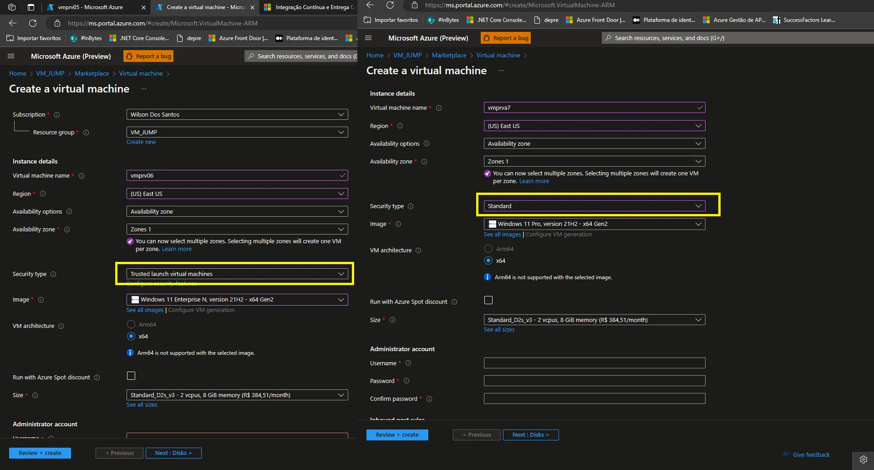This screenshot has height=470, width=874.
Task: Open Standard security type dropdown in right window
Action: [595, 206]
